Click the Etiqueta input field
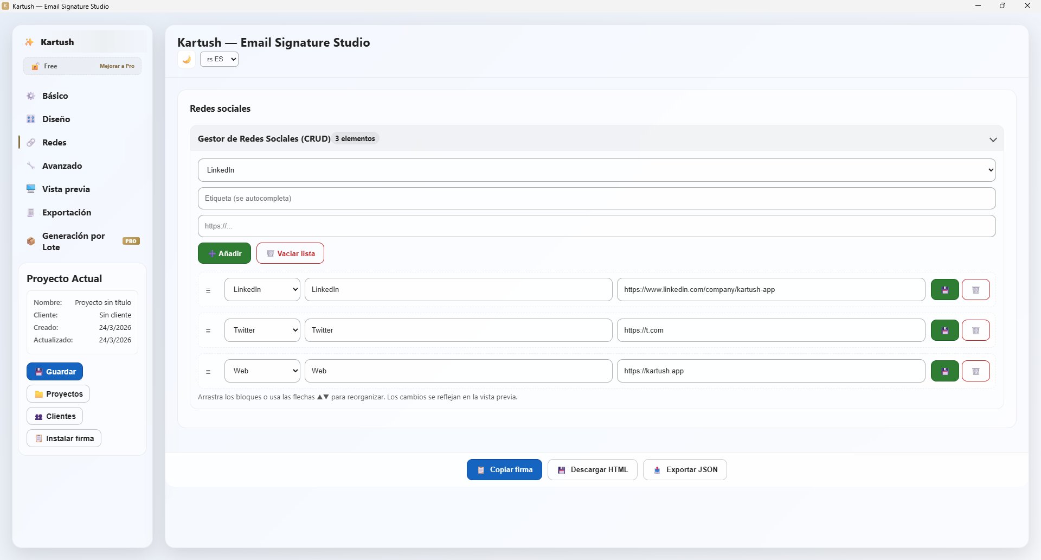The height and width of the screenshot is (560, 1041). [596, 199]
